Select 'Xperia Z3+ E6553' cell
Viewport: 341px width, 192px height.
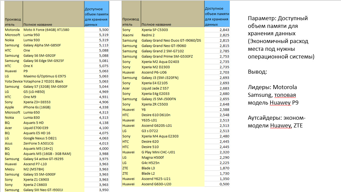click(x=53, y=102)
